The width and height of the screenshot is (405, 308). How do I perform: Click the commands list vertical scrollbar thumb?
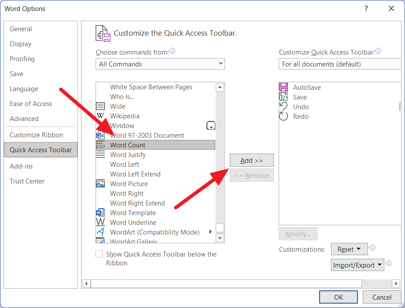(x=220, y=228)
